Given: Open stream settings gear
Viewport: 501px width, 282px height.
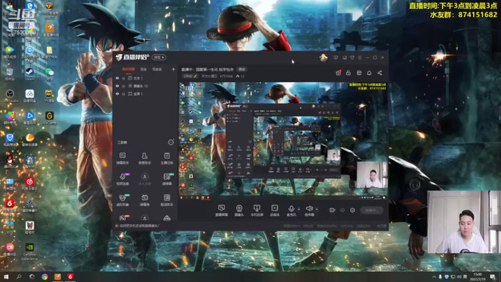Looking at the screenshot, I should pyautogui.click(x=353, y=210).
